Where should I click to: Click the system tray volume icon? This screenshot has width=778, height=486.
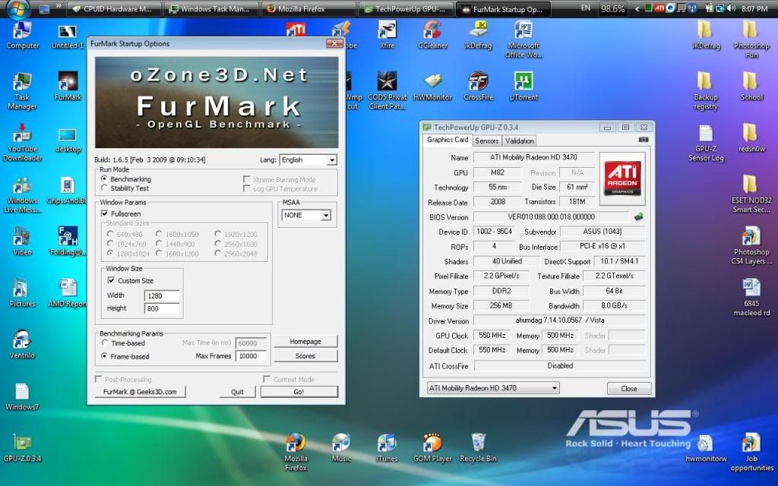(x=732, y=9)
